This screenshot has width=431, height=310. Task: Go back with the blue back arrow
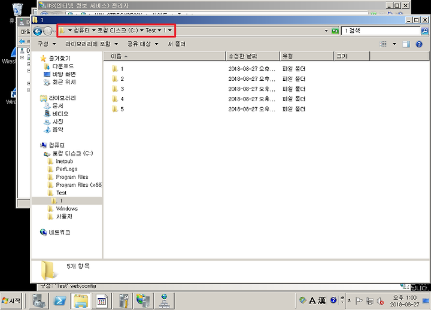(x=38, y=31)
